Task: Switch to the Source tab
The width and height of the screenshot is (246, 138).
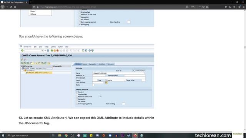Action: click(85, 64)
